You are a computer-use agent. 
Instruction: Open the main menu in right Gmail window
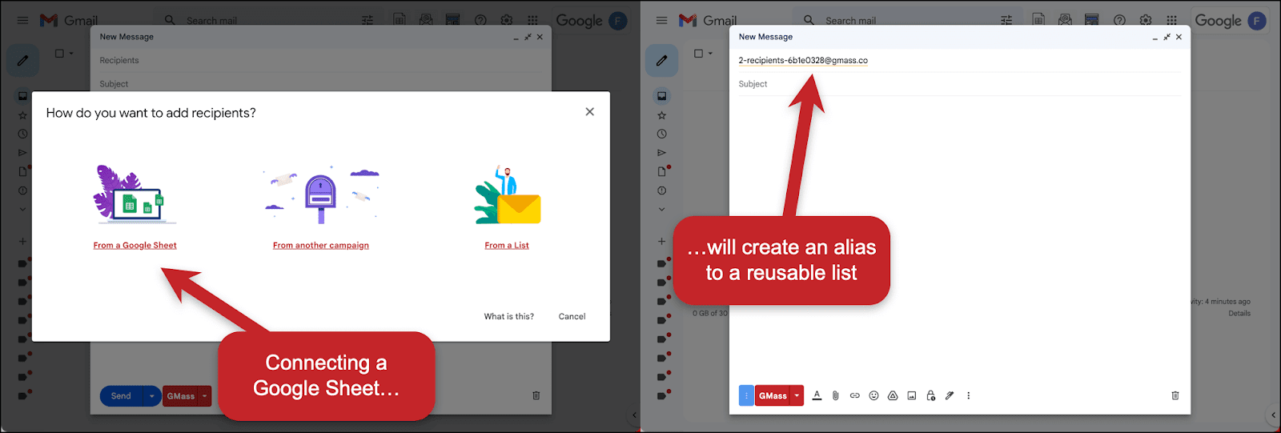tap(661, 21)
